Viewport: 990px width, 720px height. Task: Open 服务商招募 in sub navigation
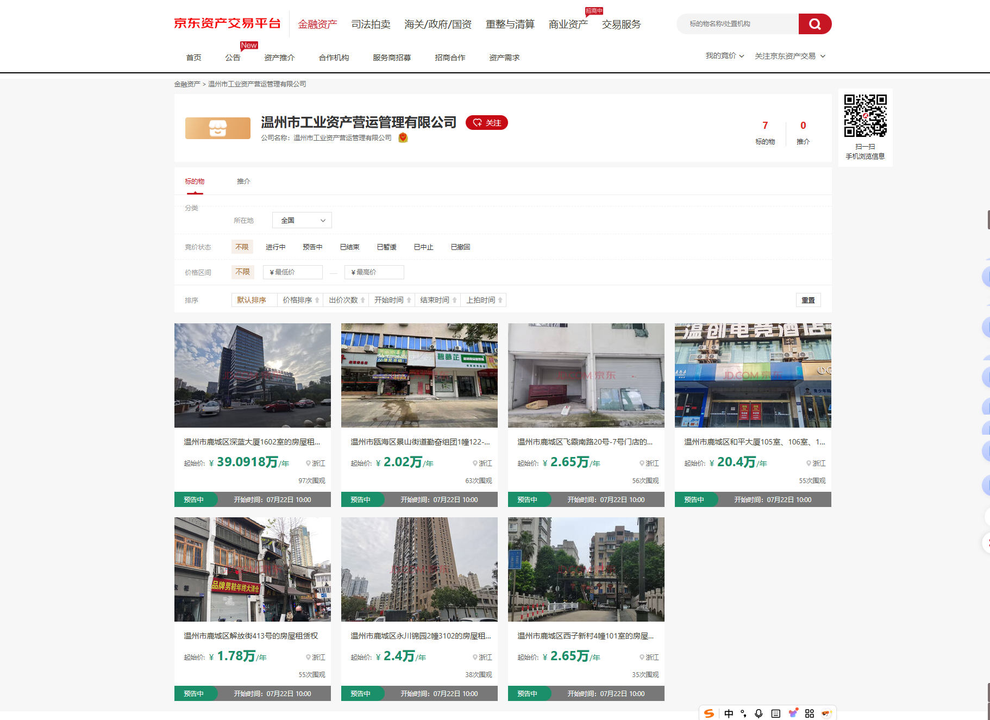tap(392, 58)
